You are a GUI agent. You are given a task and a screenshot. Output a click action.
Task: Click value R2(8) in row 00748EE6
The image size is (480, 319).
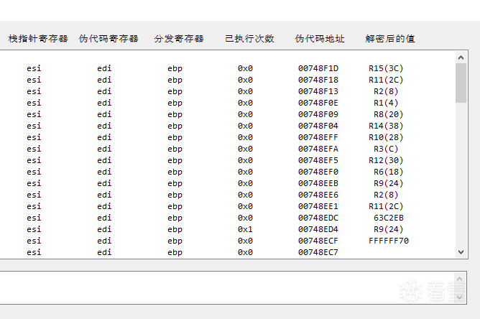tap(386, 195)
